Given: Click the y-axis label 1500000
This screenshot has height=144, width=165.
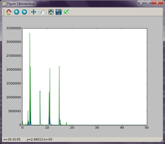Looking at the screenshot, I should click(x=14, y=83).
